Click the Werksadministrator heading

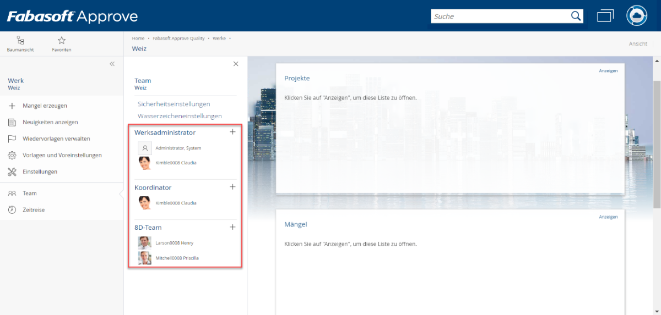165,132
